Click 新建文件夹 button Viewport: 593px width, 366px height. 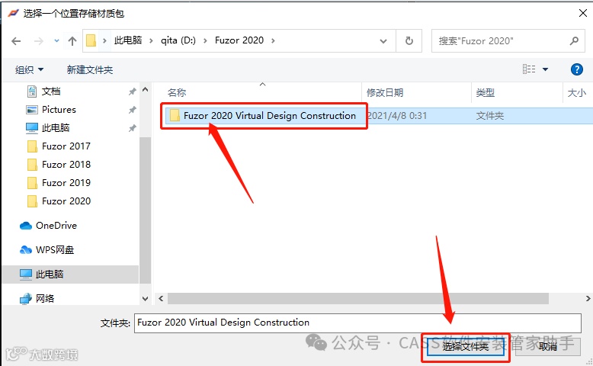(x=90, y=69)
